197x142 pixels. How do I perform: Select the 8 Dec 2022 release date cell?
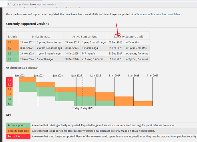click(27, 48)
